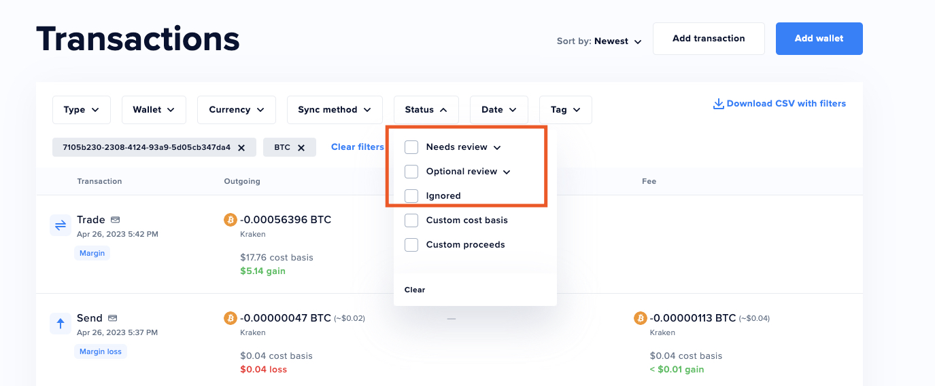Open the Currency filter dropdown
The height and width of the screenshot is (386, 935).
[x=237, y=110]
